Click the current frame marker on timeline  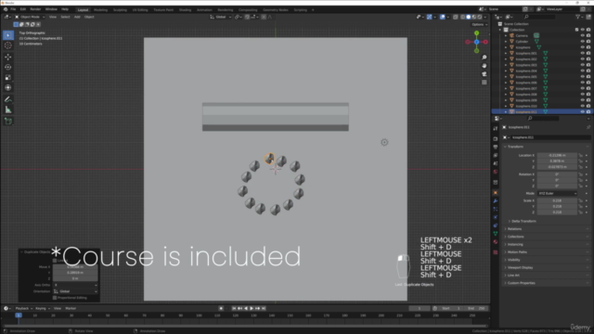[19, 315]
